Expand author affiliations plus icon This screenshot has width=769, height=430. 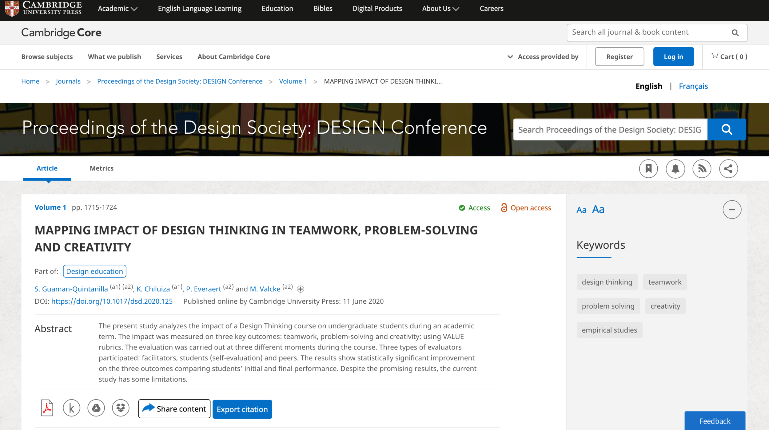click(x=301, y=289)
